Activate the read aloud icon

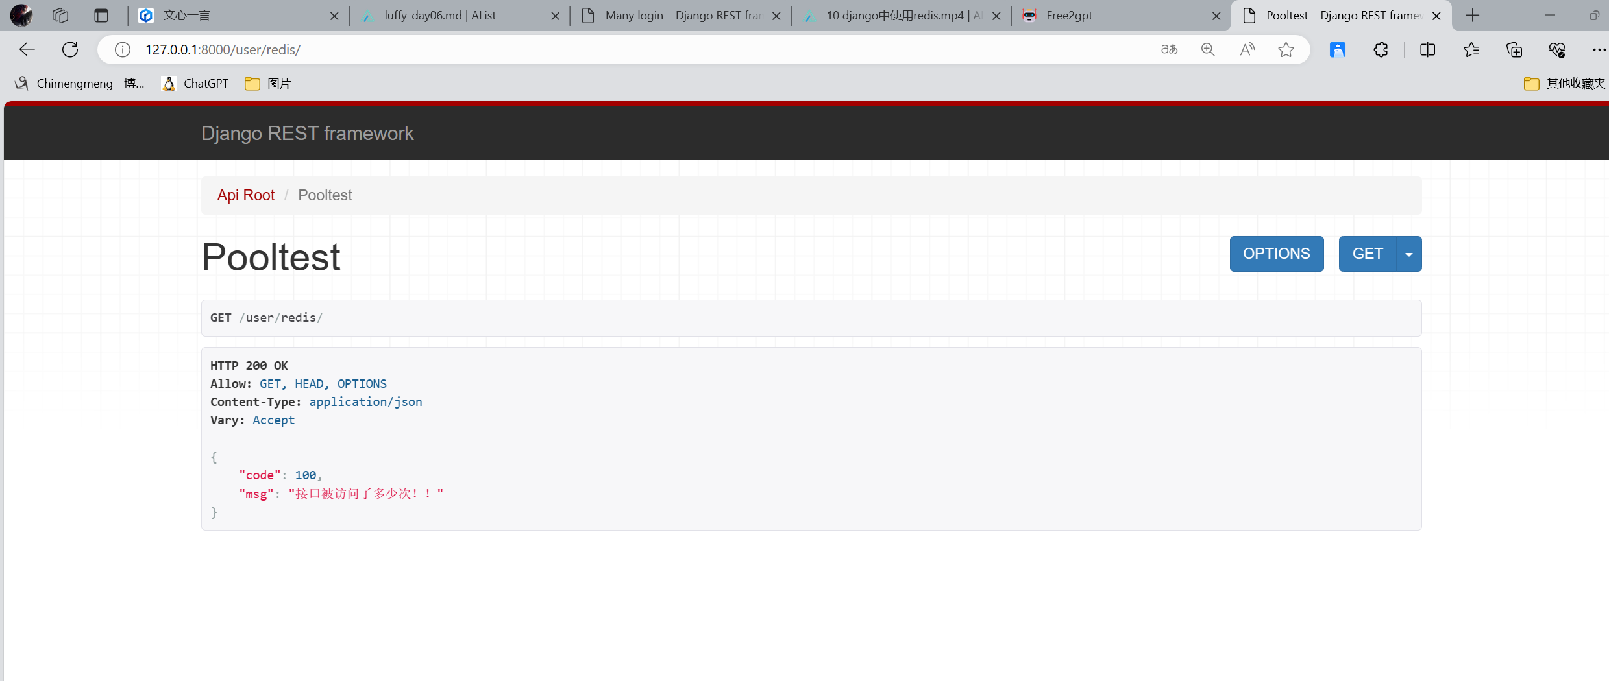1247,49
